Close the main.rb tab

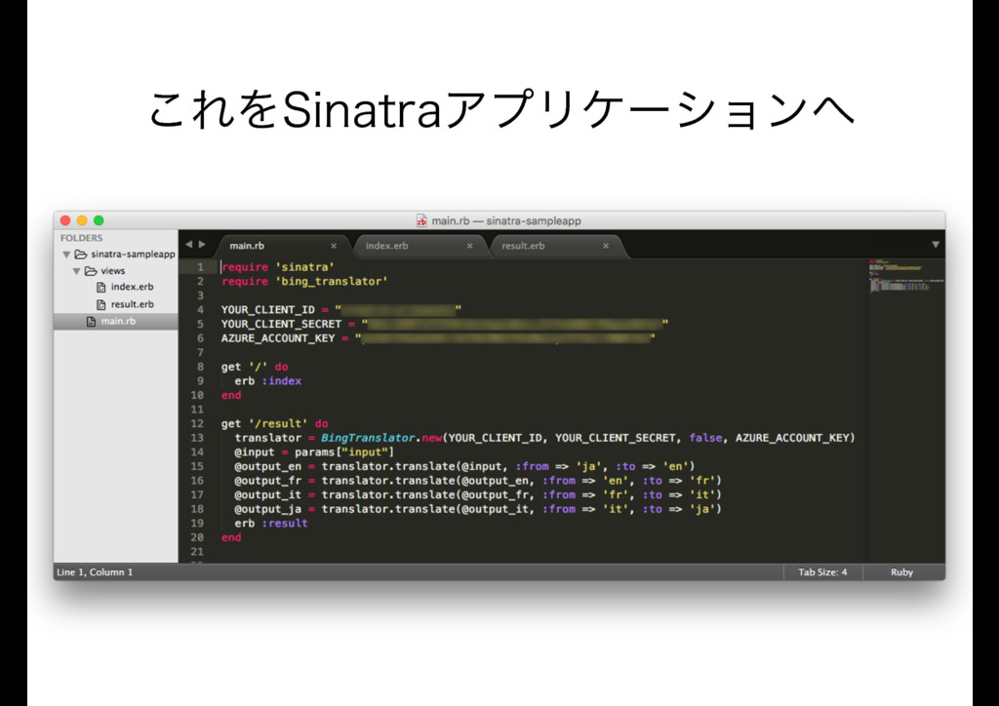pyautogui.click(x=334, y=246)
